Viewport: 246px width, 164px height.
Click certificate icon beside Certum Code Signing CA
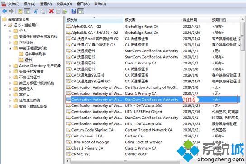[69, 130]
